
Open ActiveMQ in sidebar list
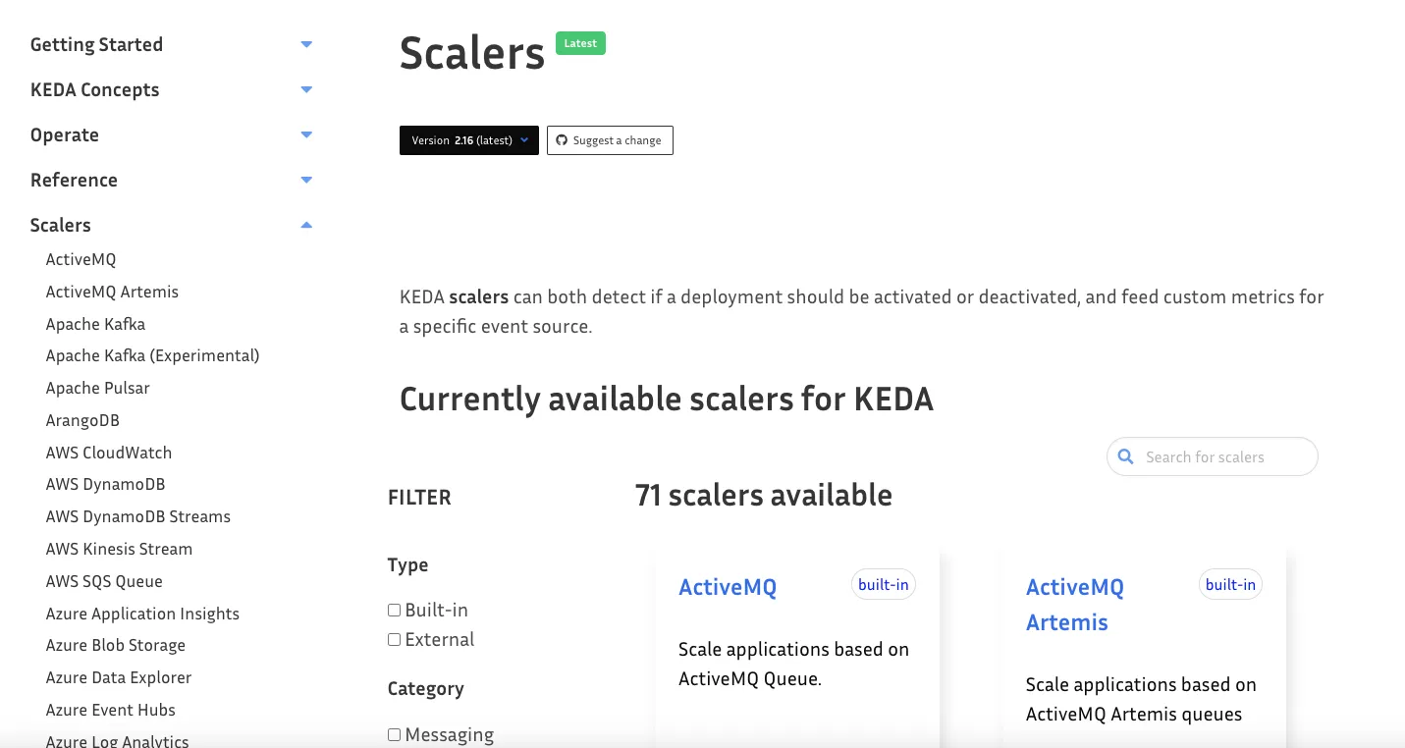tap(81, 259)
